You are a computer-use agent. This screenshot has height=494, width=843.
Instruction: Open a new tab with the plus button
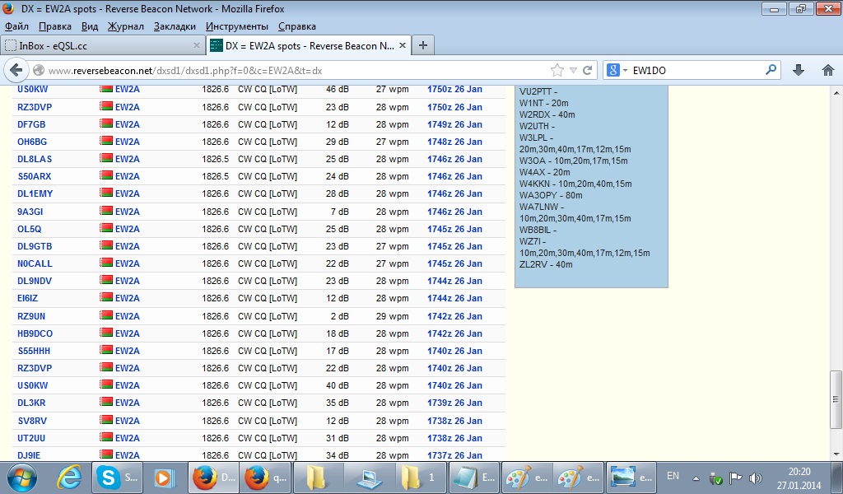tap(422, 45)
